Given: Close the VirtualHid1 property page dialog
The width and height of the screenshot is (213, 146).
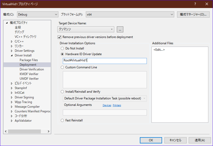Looking at the screenshot, I should pos(207,4).
